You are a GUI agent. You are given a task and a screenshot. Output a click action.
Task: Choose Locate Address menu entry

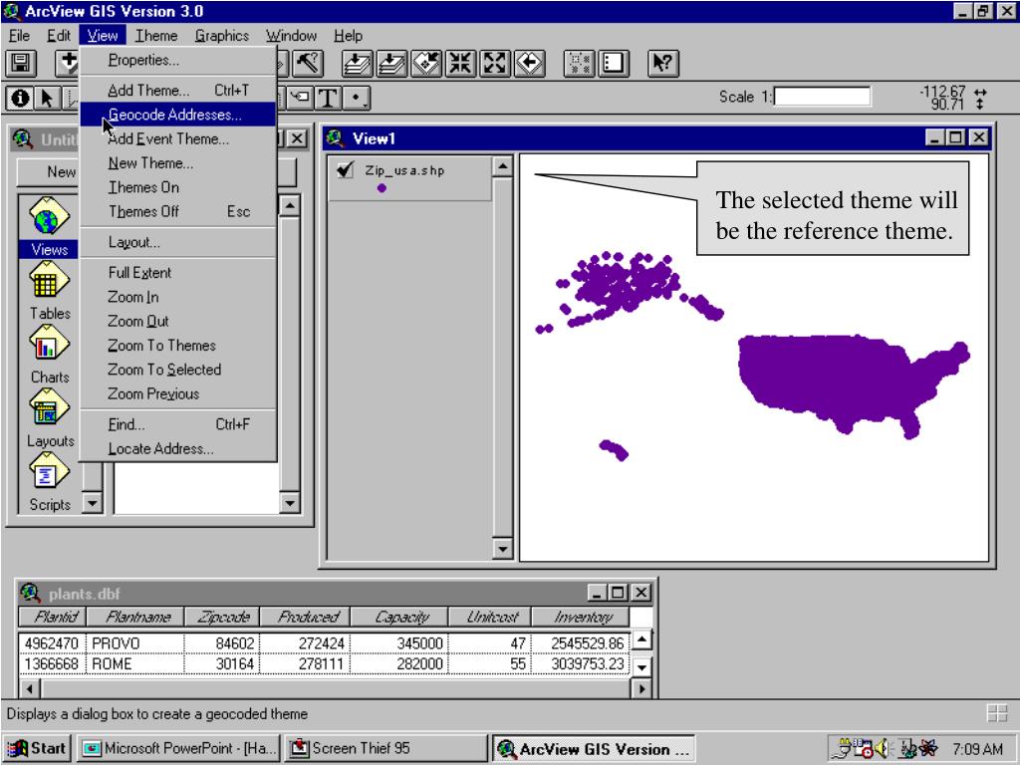coord(177,449)
